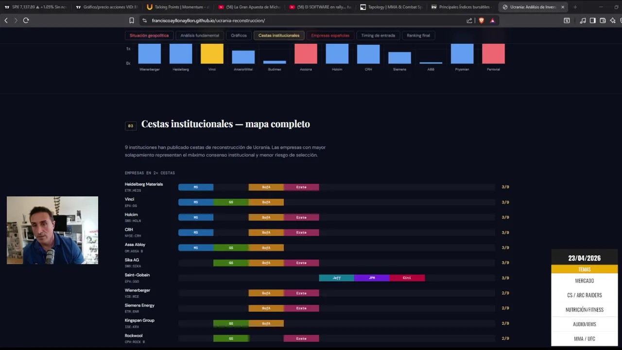Select CS / ARC RAIDERS topic
Viewport: 622px width, 350px height.
(585, 295)
